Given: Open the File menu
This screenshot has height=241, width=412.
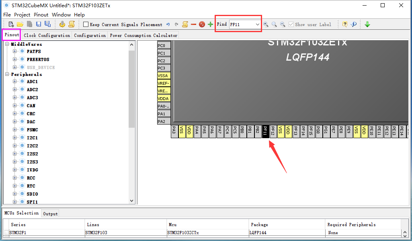Looking at the screenshot, I should coord(7,15).
